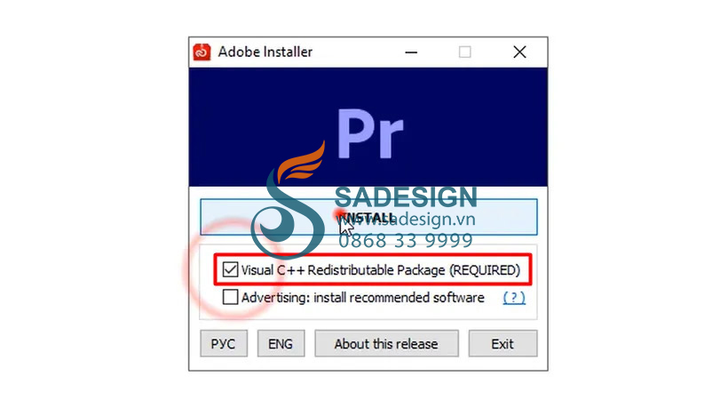The height and width of the screenshot is (400, 728).
Task: Start setup with the INSTALL button
Action: [x=368, y=217]
